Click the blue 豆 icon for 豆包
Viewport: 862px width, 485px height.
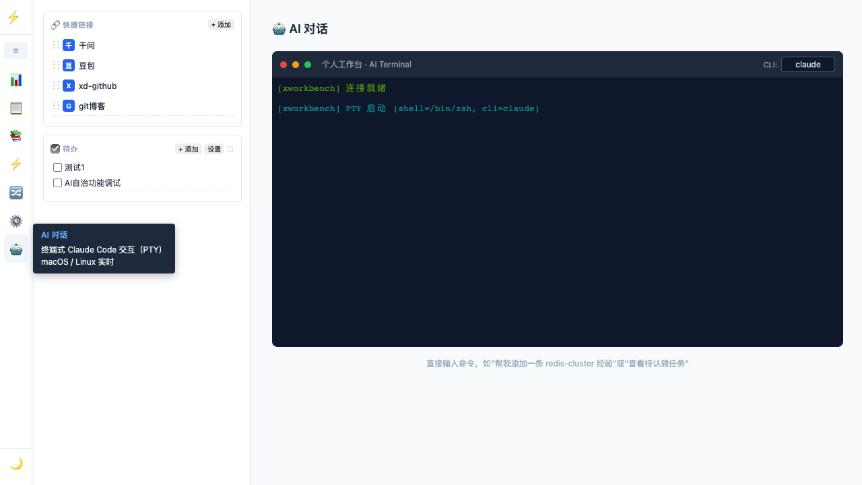click(x=69, y=66)
